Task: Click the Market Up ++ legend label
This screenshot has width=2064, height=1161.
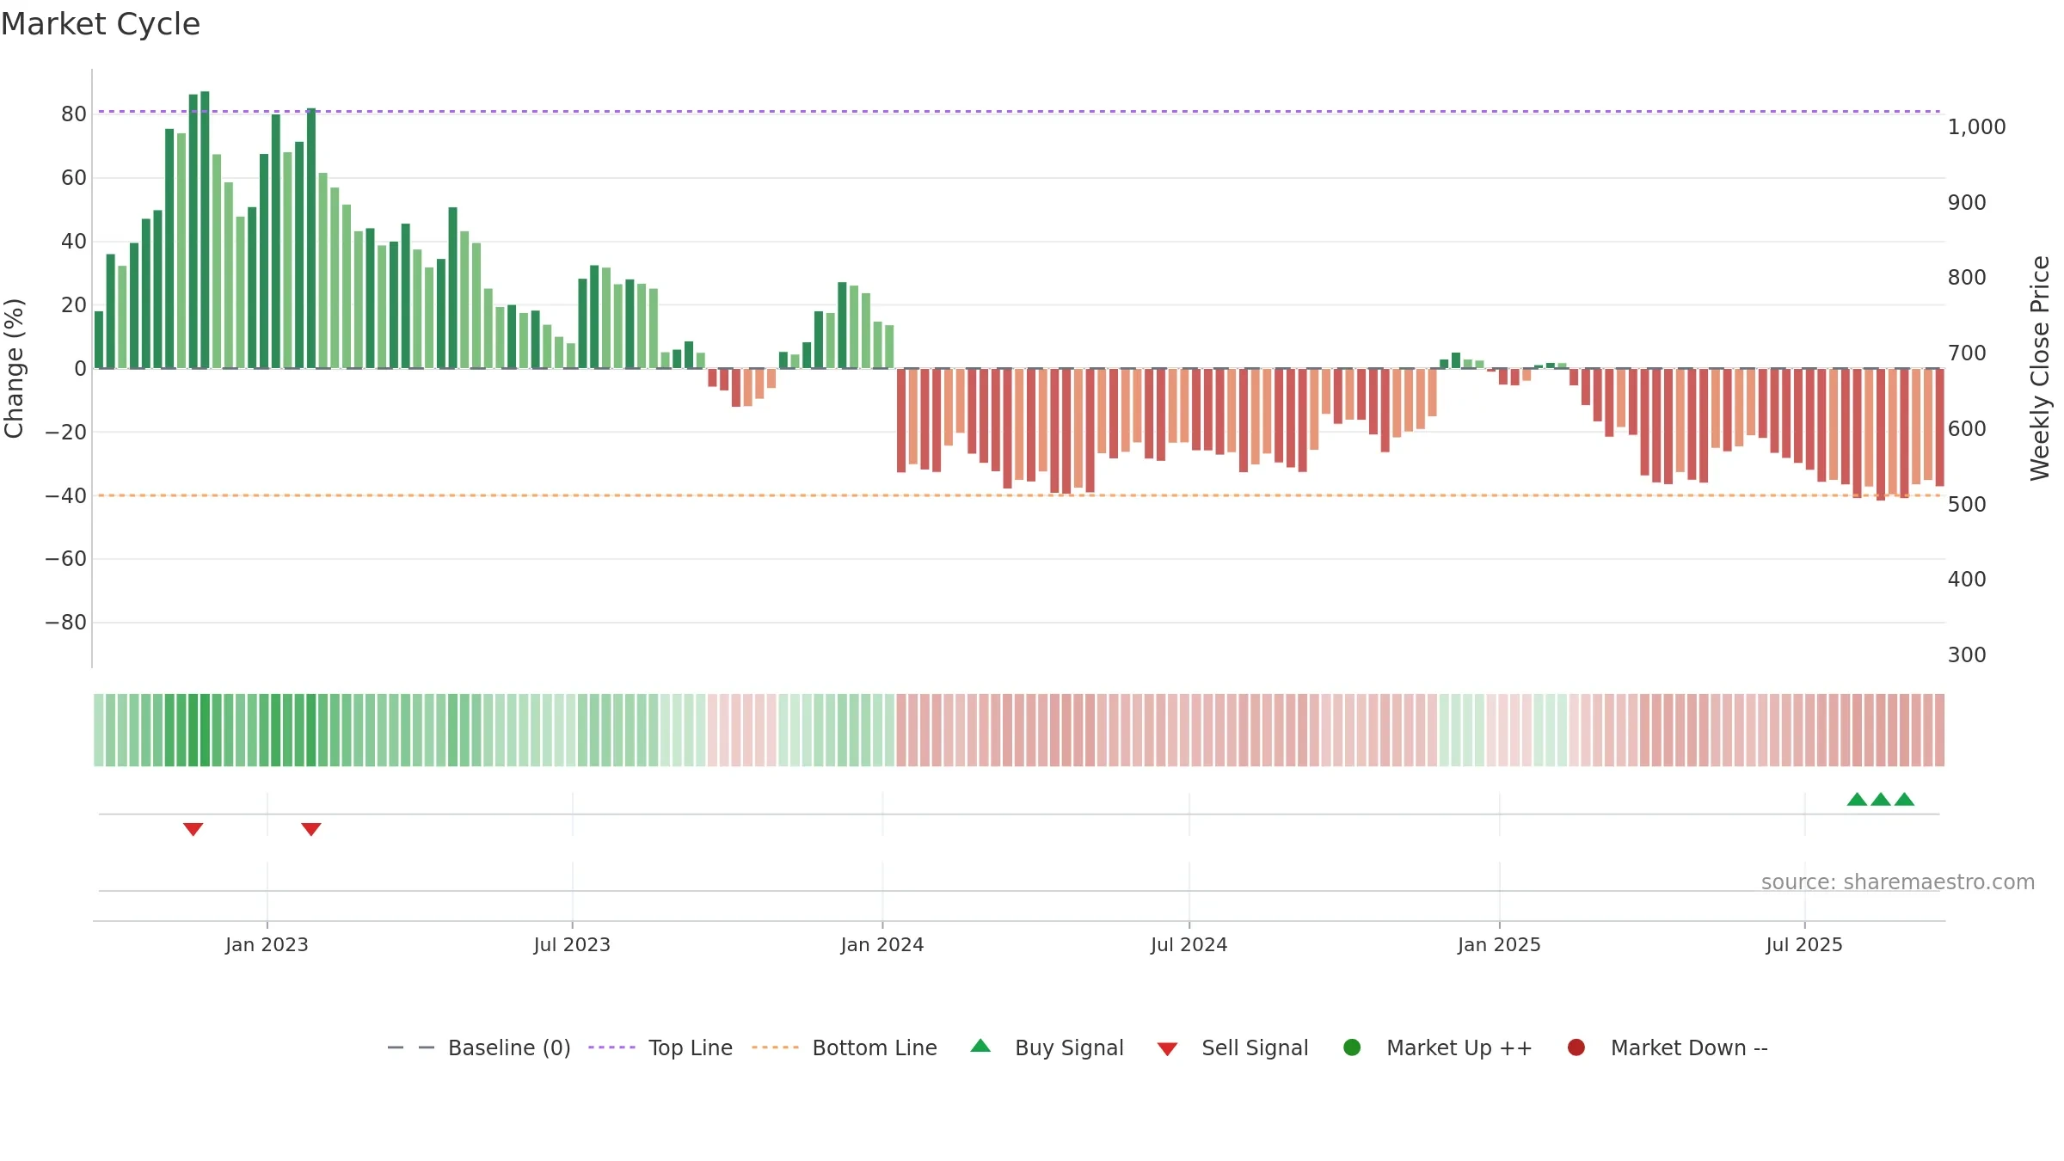Action: pyautogui.click(x=1459, y=1047)
